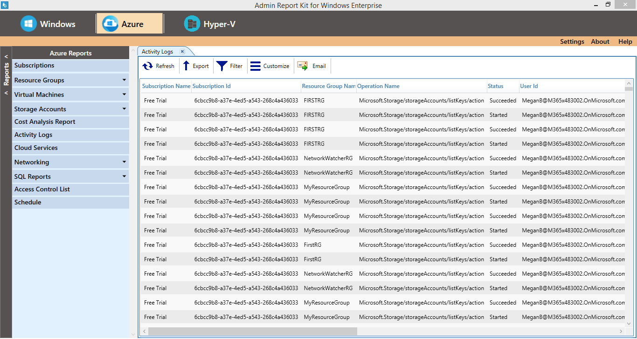Click the horizontal scrollbar left arrow
Image resolution: width=637 pixels, height=339 pixels.
pyautogui.click(x=145, y=331)
